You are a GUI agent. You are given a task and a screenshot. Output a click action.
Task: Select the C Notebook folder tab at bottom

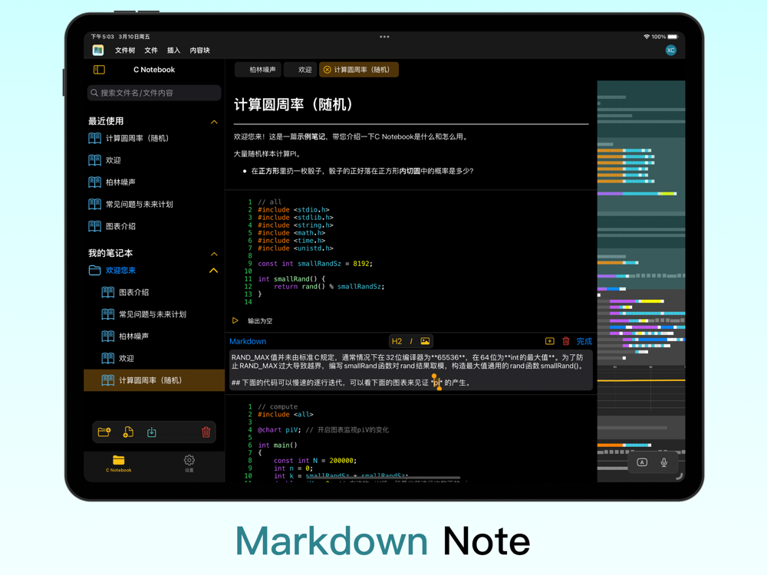[x=118, y=463]
